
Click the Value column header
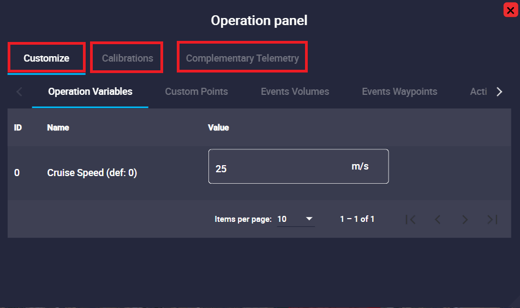[x=218, y=128]
